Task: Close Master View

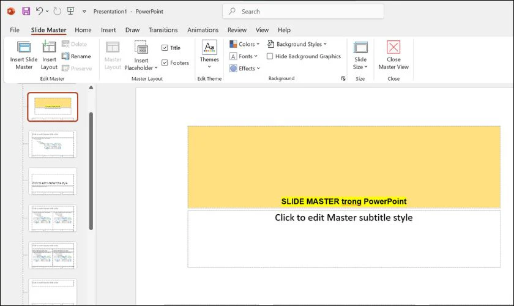Action: click(x=393, y=56)
